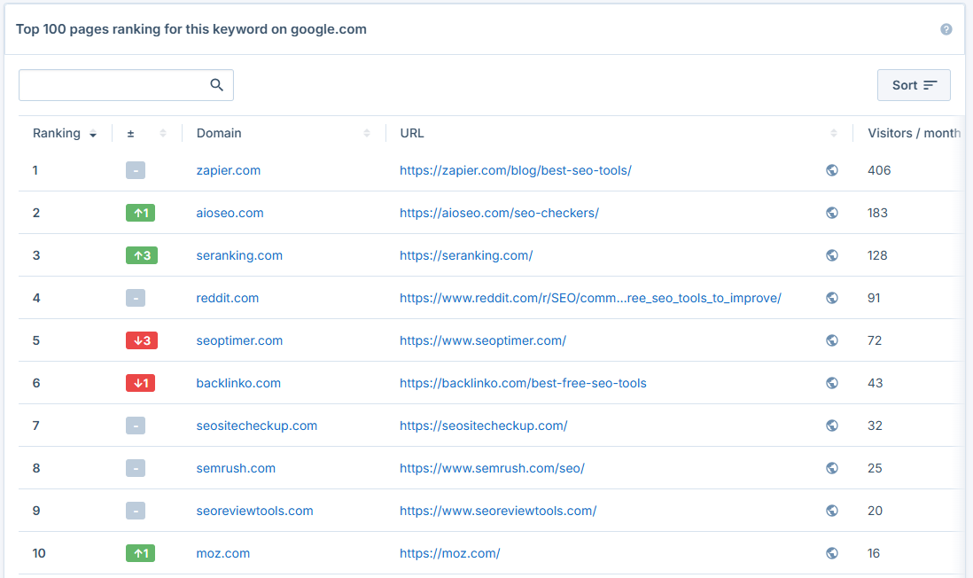Click the globe icon in aioseo.com row
The height and width of the screenshot is (578, 973).
click(x=832, y=213)
